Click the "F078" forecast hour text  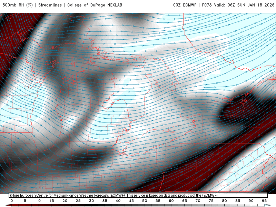click(x=207, y=5)
